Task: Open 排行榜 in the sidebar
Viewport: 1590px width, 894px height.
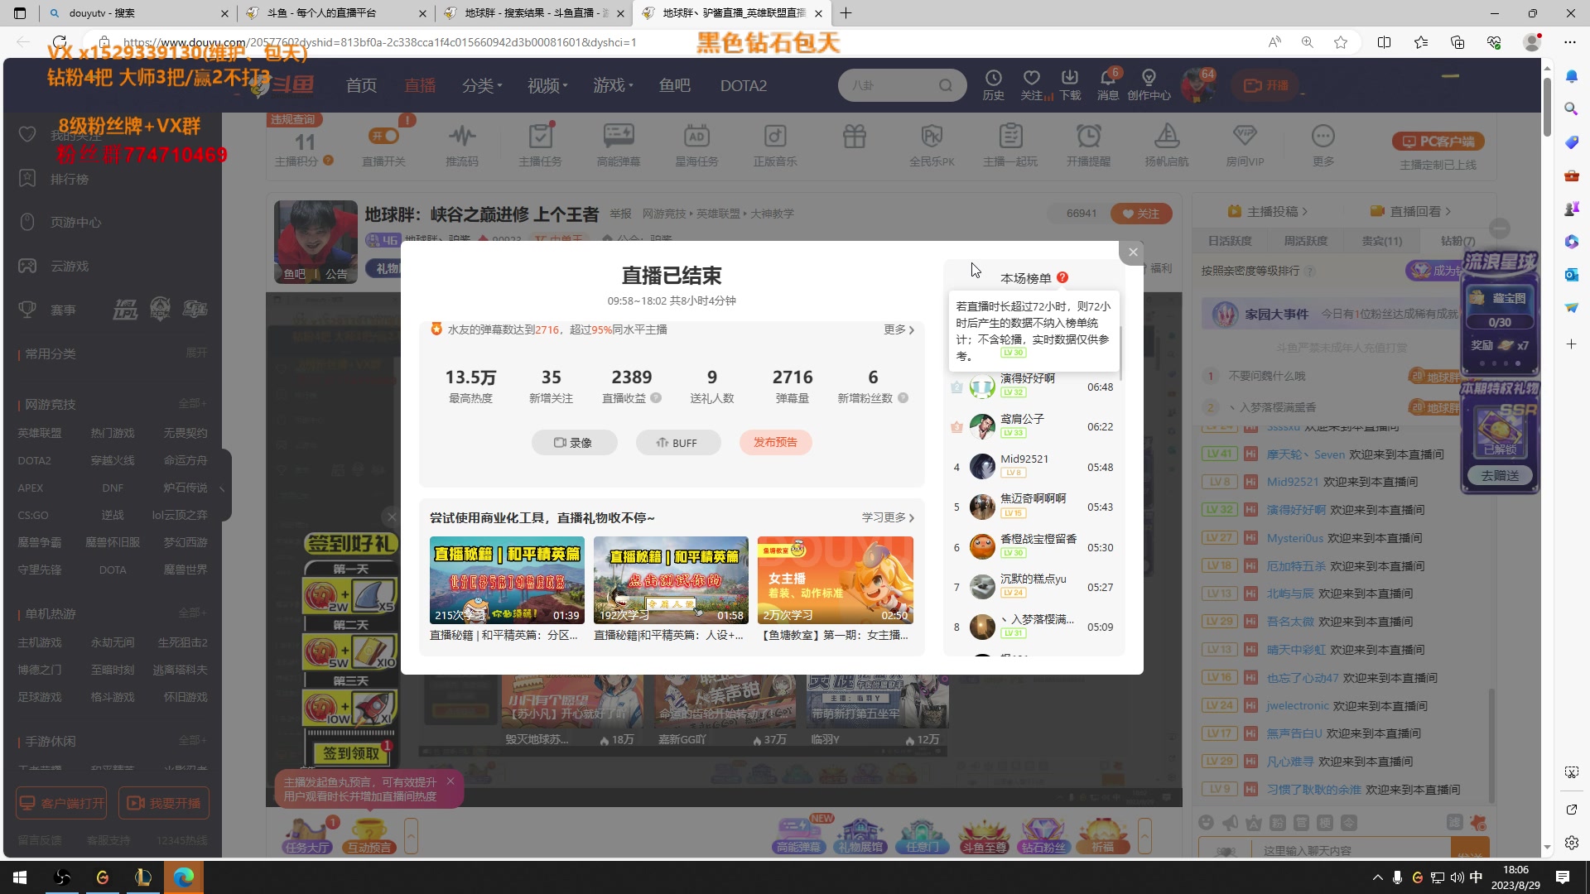Action: click(x=69, y=179)
